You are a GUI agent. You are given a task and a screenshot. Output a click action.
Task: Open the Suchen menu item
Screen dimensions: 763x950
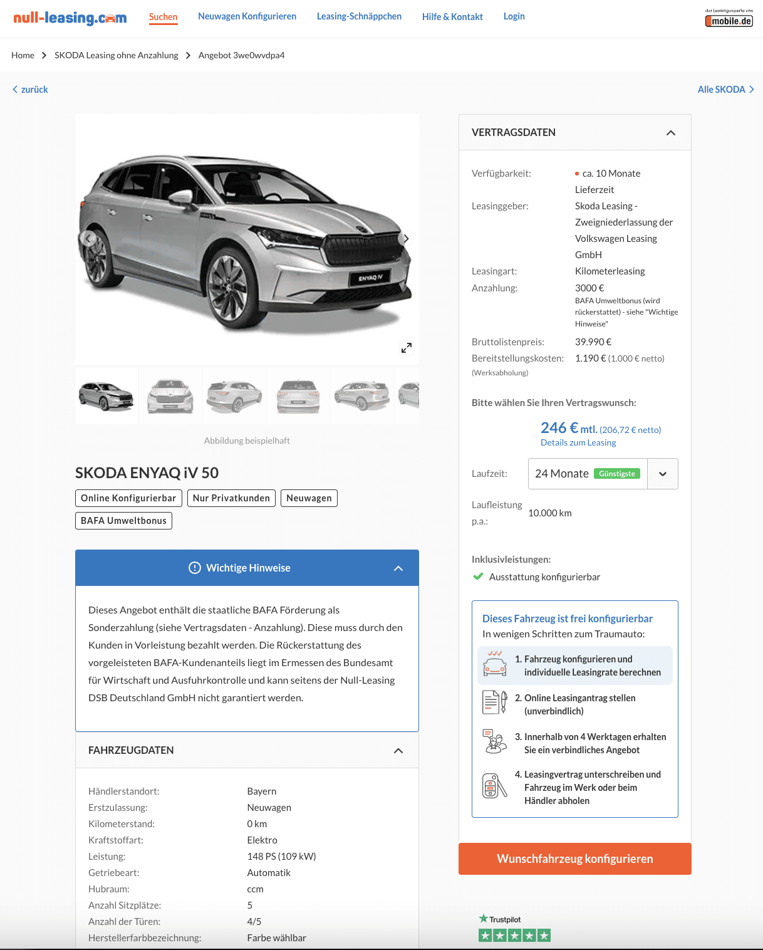coord(163,17)
